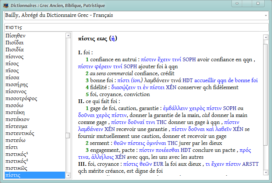Click the EUR author abbreviation
This screenshot has height=183, width=272.
point(158,164)
